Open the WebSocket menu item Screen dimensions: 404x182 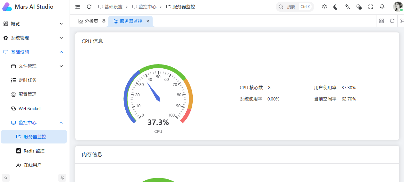click(33, 108)
